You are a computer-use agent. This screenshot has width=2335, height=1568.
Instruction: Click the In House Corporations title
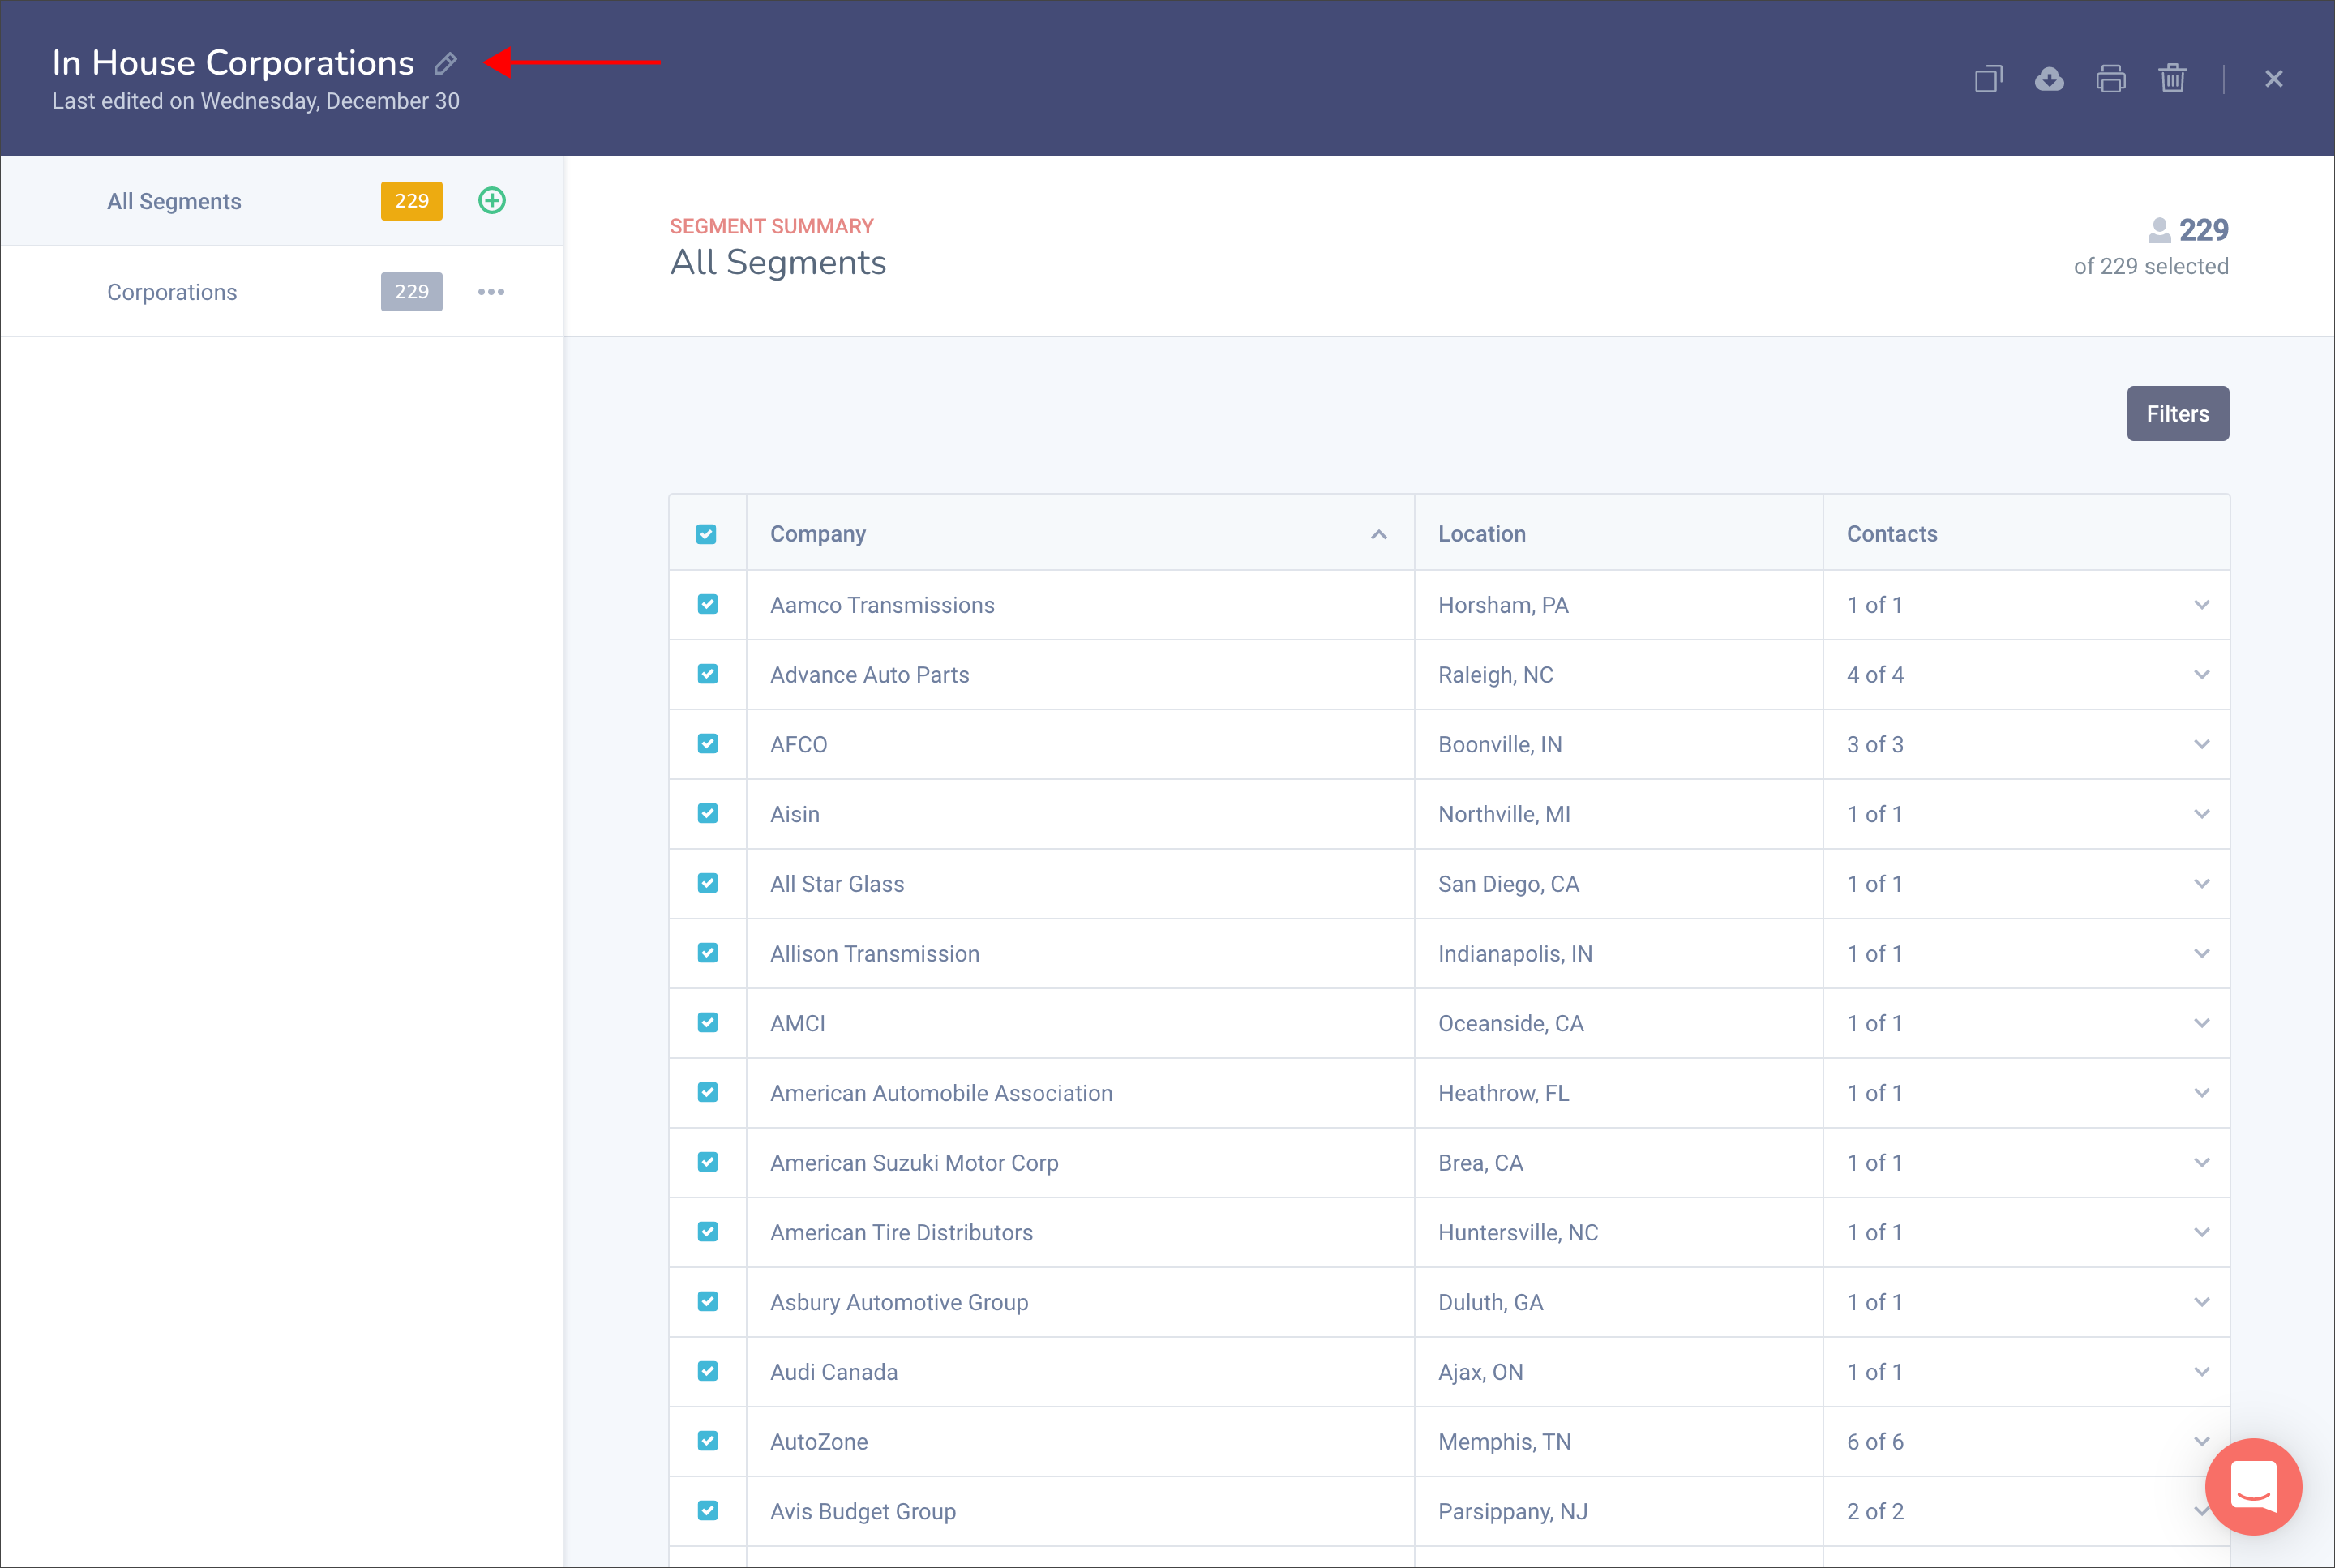[x=233, y=63]
